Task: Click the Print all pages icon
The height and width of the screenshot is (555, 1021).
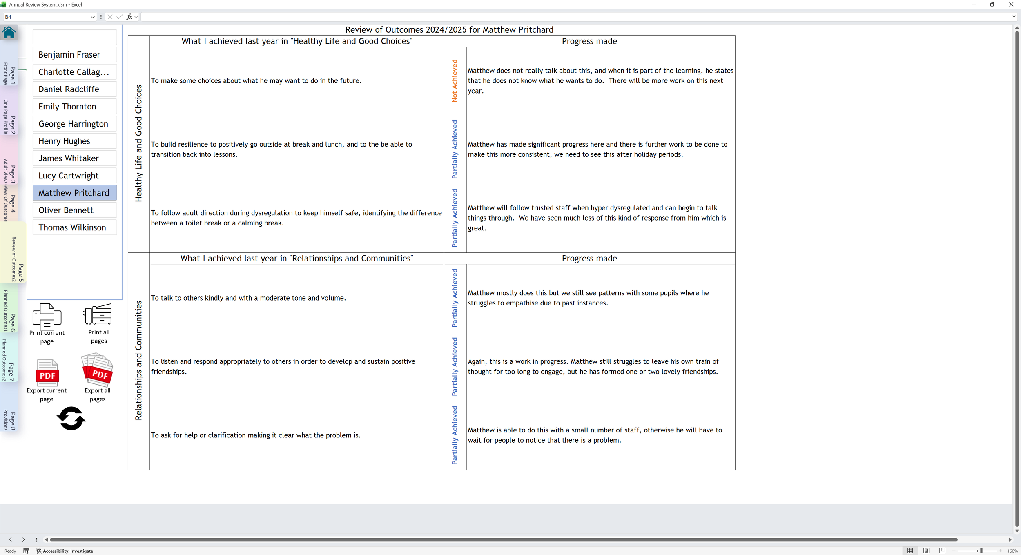Action: coord(98,314)
